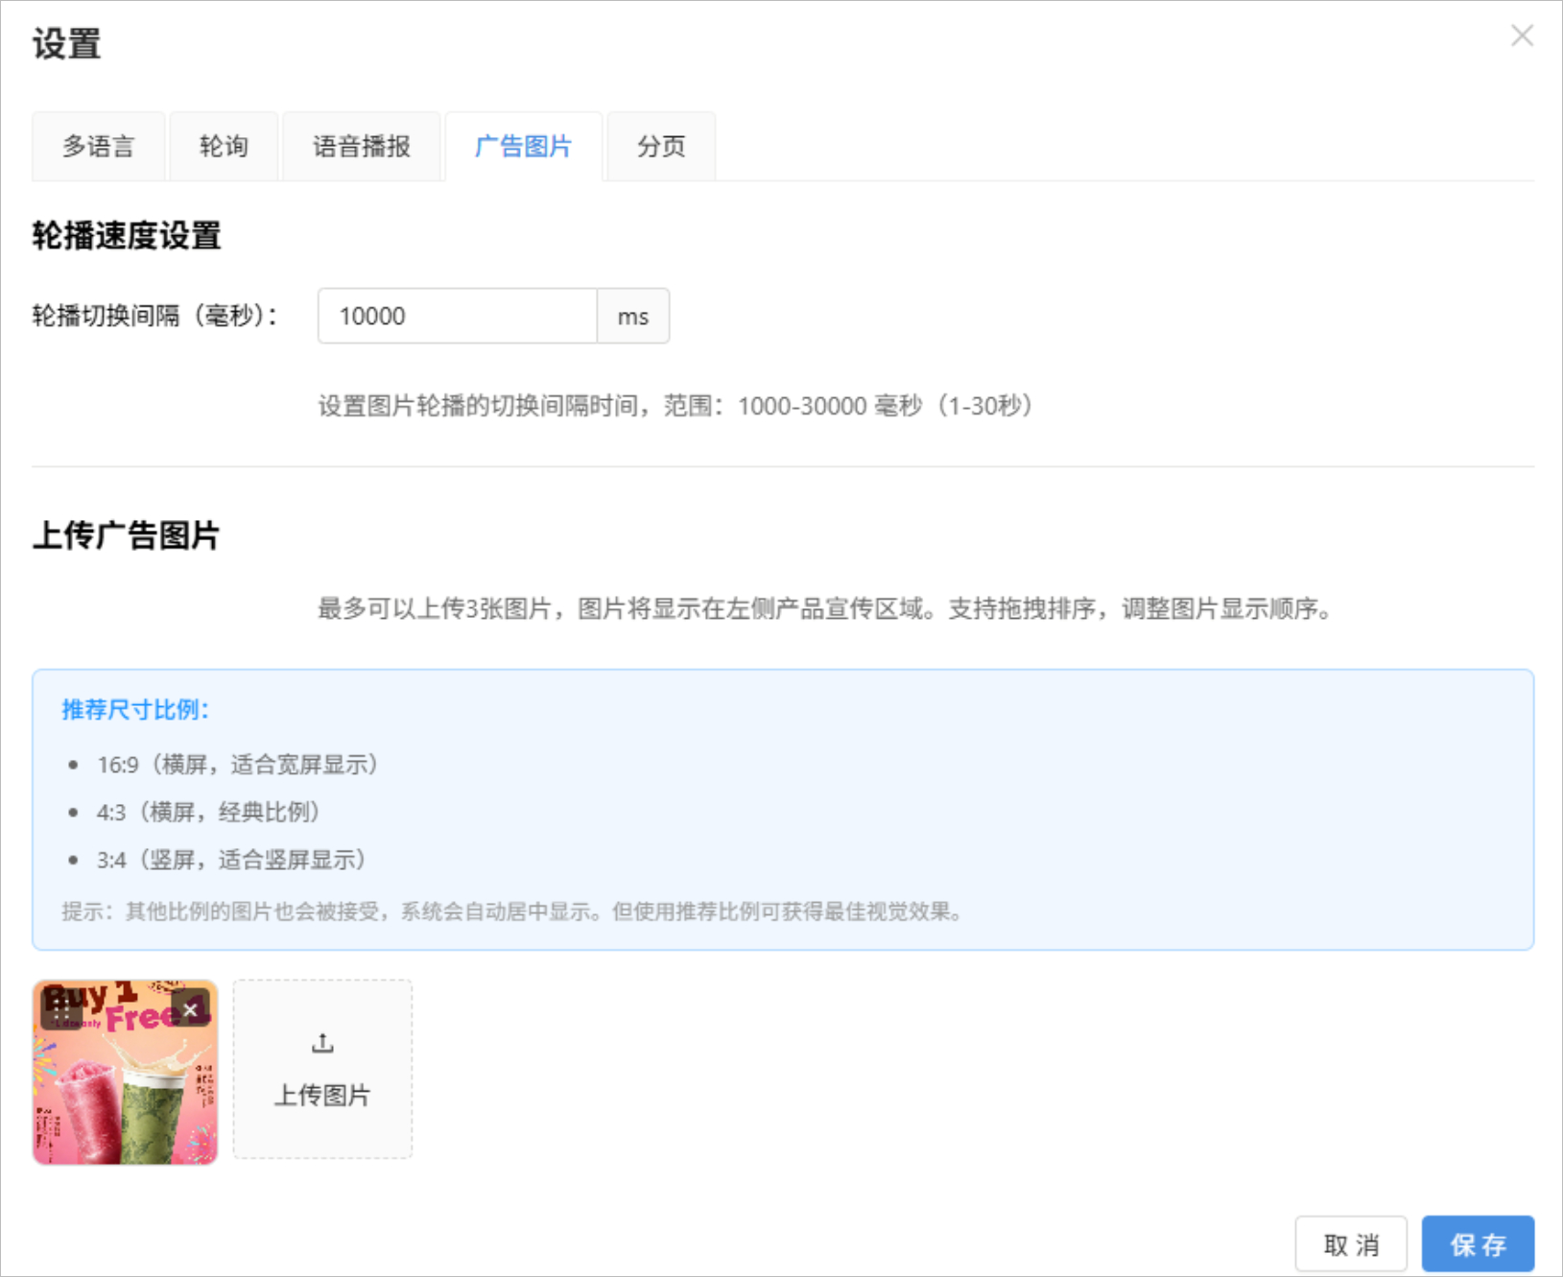The height and width of the screenshot is (1277, 1563).
Task: Click the 上传广告图片 section title
Action: click(126, 535)
